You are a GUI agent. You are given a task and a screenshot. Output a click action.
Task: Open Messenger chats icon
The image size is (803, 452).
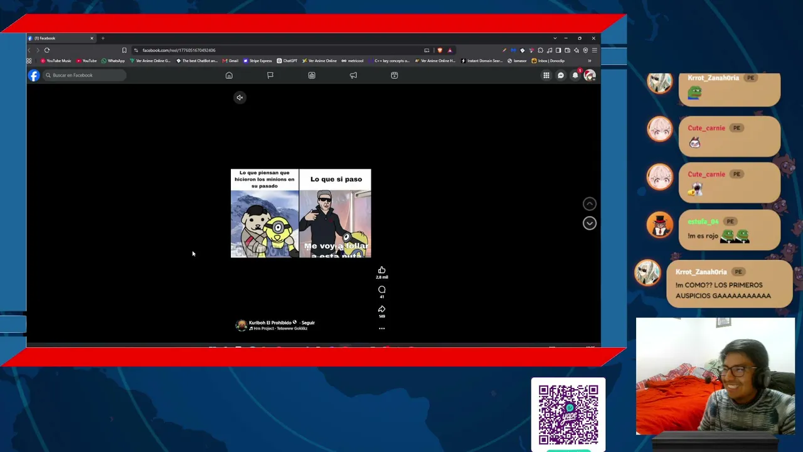tap(561, 75)
